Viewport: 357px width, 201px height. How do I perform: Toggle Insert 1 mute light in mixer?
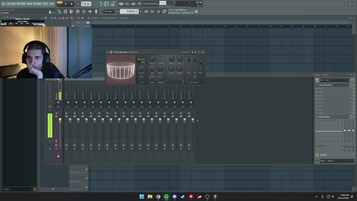(68, 102)
